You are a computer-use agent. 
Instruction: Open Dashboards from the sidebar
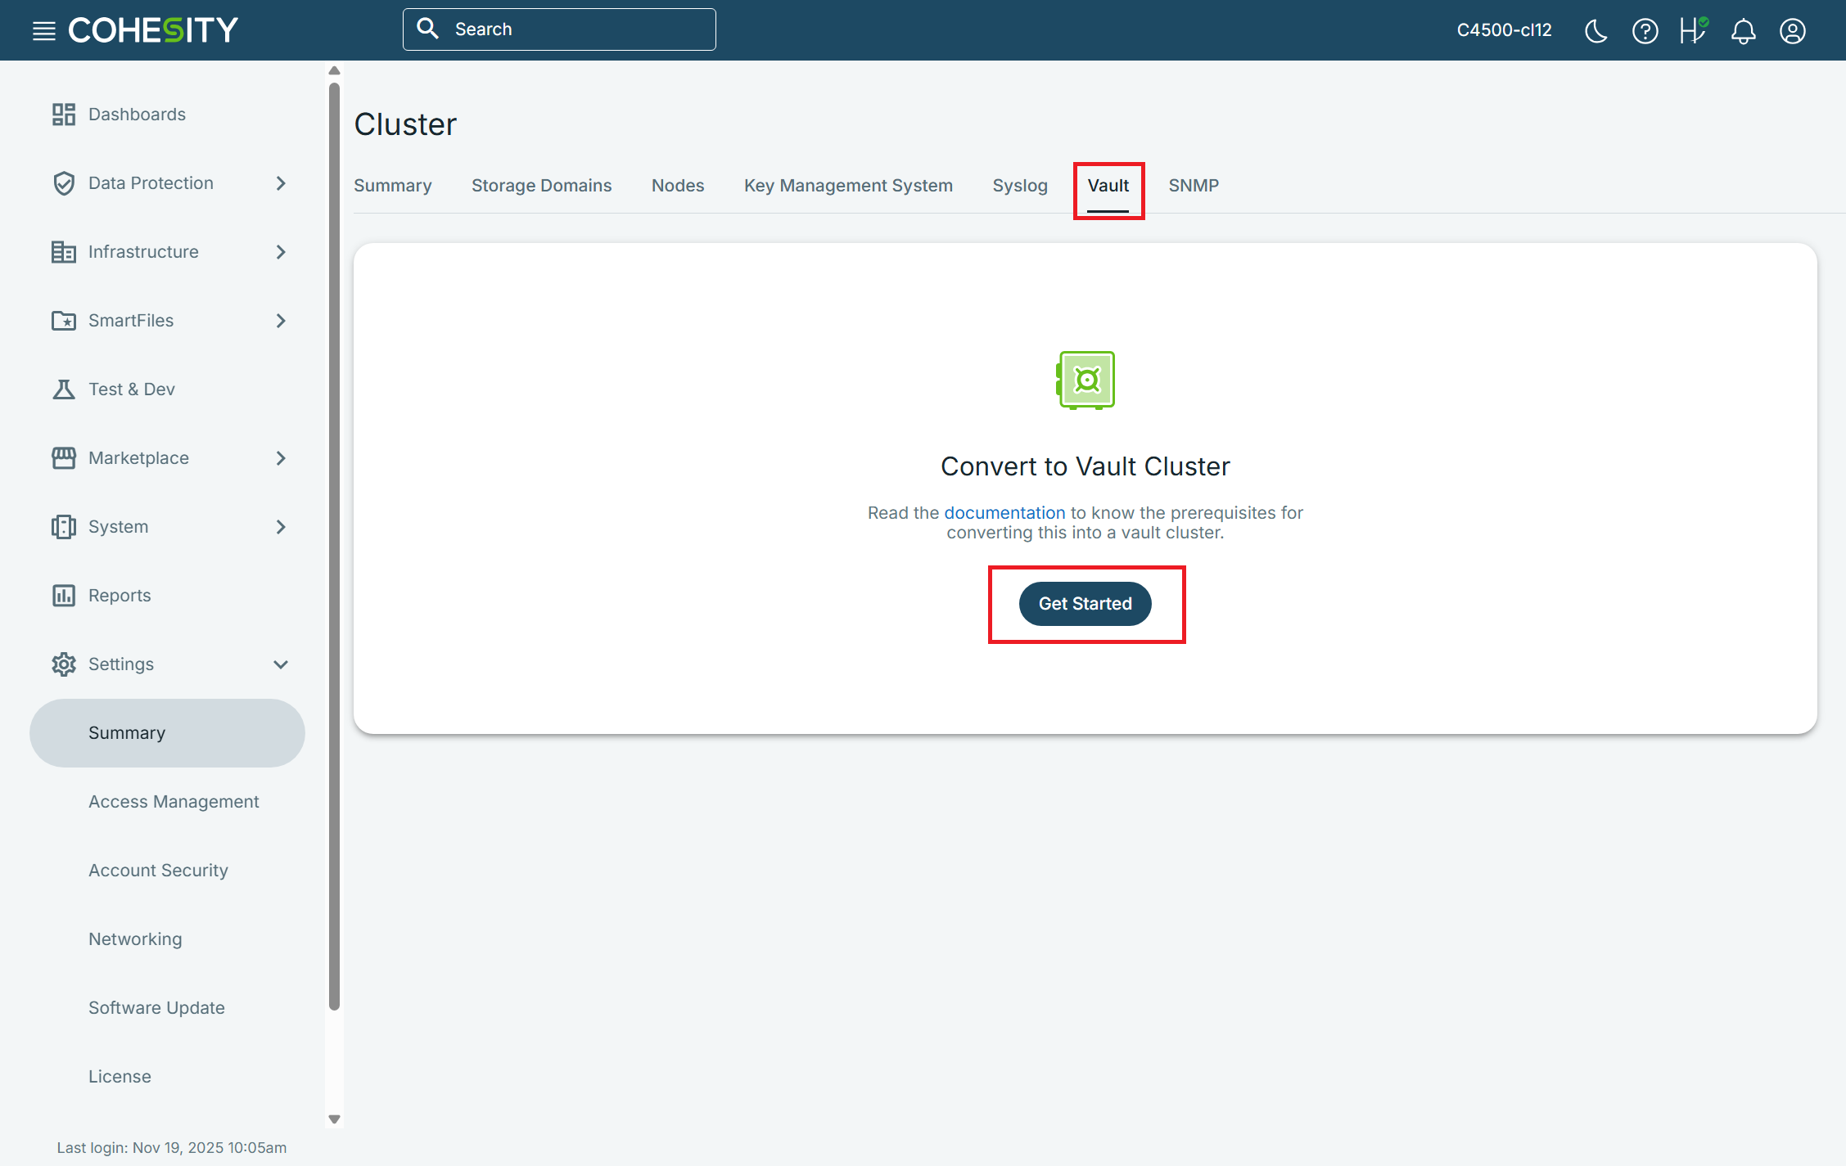tap(137, 115)
